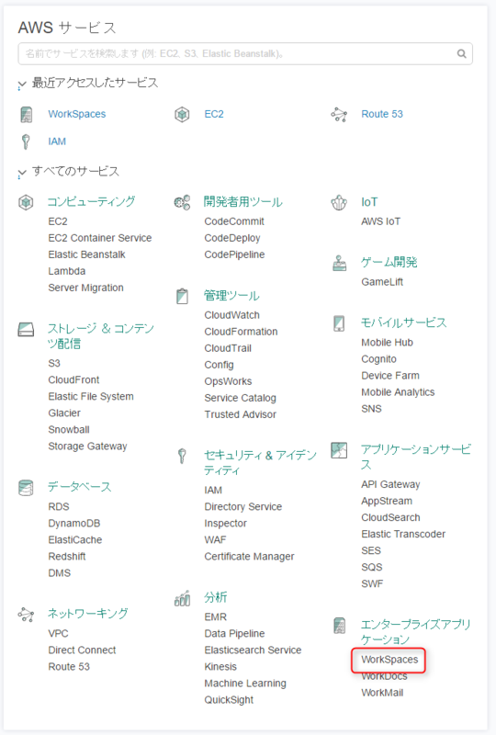The height and width of the screenshot is (735, 496).
Task: Select Server Migration
Action: pyautogui.click(x=85, y=288)
